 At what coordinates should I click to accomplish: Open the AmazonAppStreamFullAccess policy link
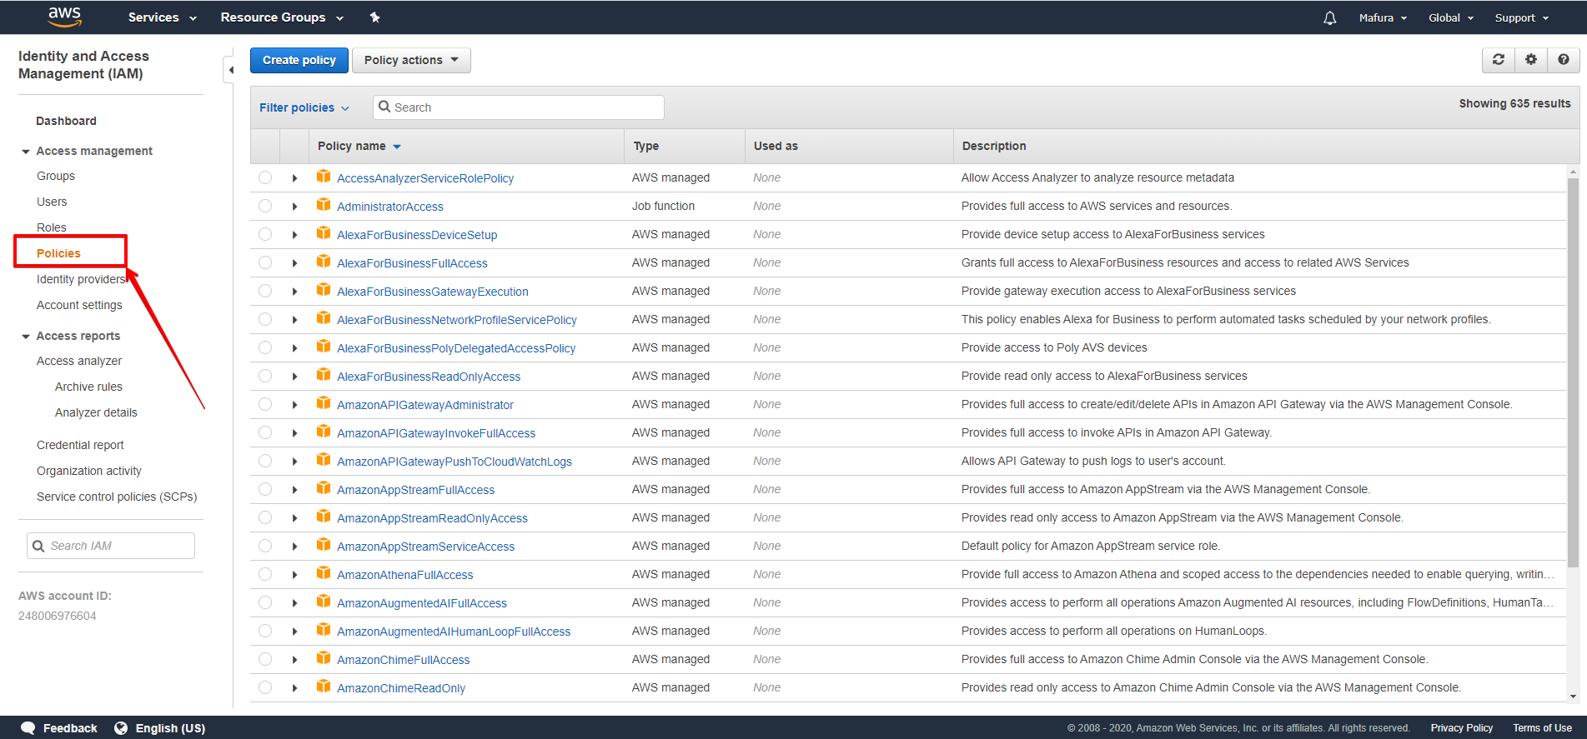(415, 490)
